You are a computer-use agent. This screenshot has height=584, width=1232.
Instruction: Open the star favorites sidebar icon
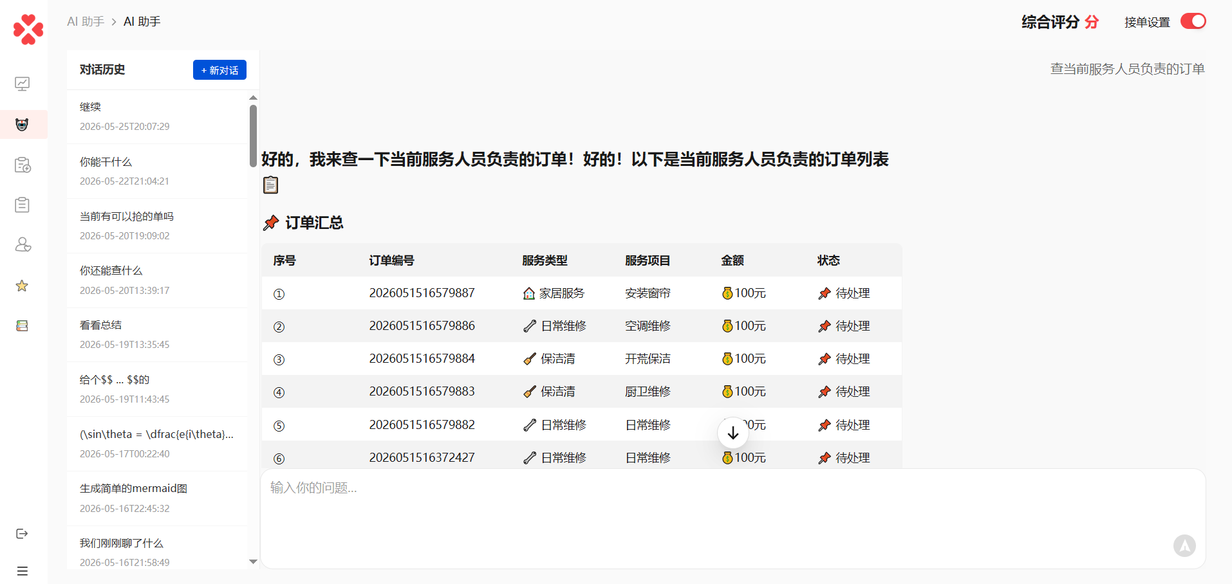pos(23,285)
